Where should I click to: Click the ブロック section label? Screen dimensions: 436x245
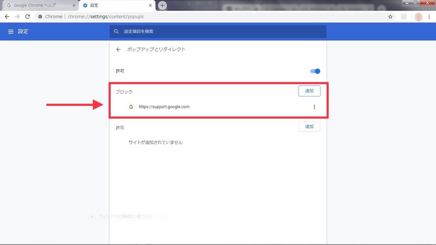124,92
